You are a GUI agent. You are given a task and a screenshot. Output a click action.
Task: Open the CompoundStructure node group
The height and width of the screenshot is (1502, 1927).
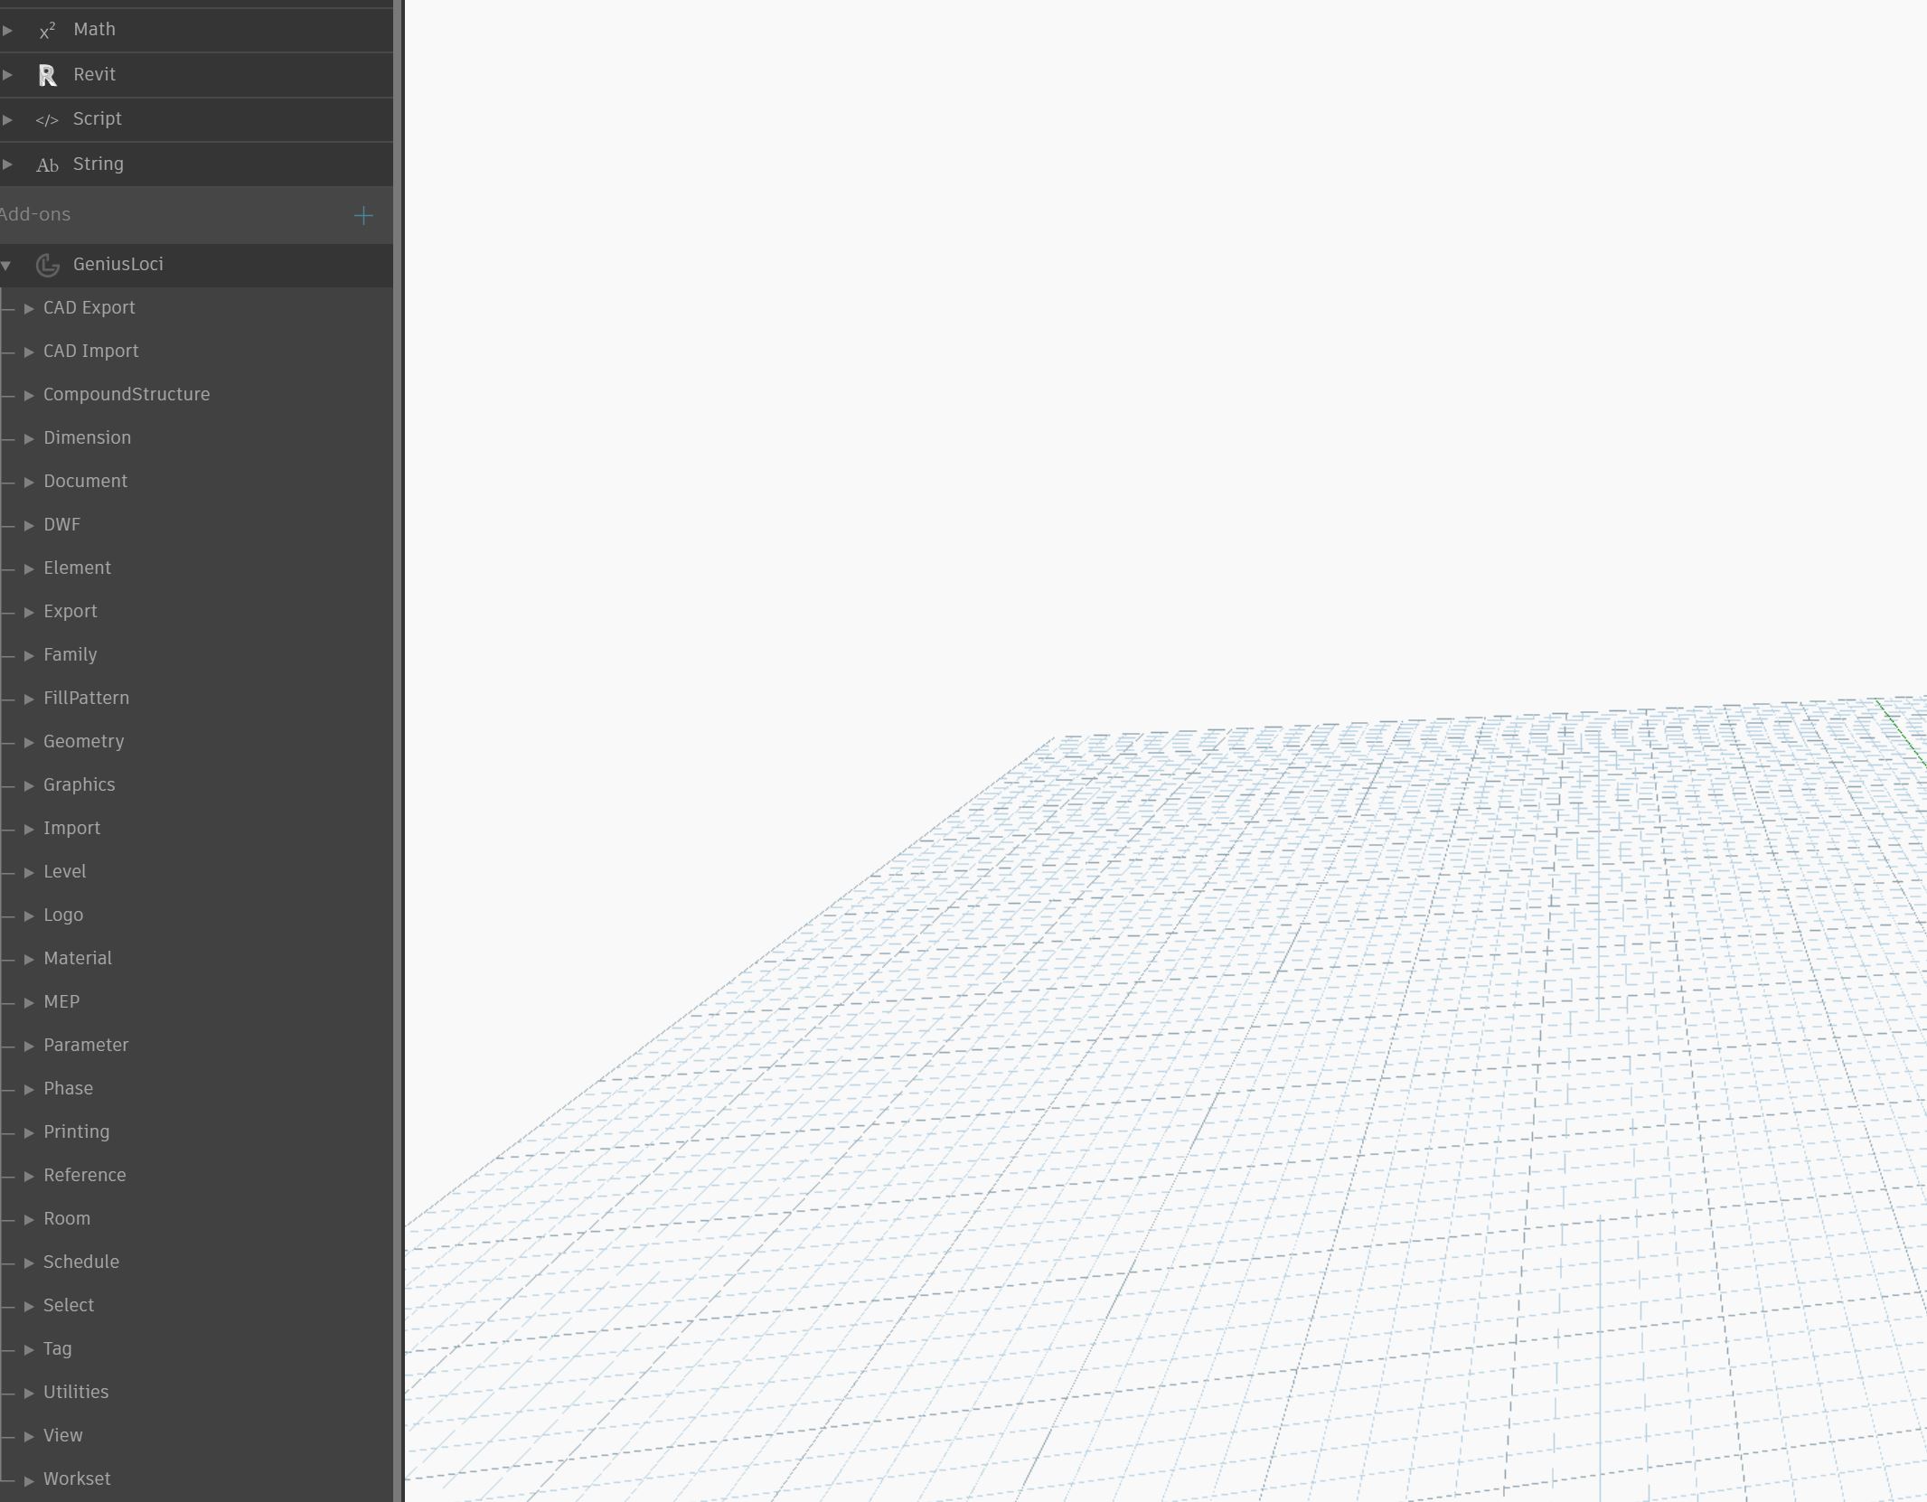[x=126, y=394]
